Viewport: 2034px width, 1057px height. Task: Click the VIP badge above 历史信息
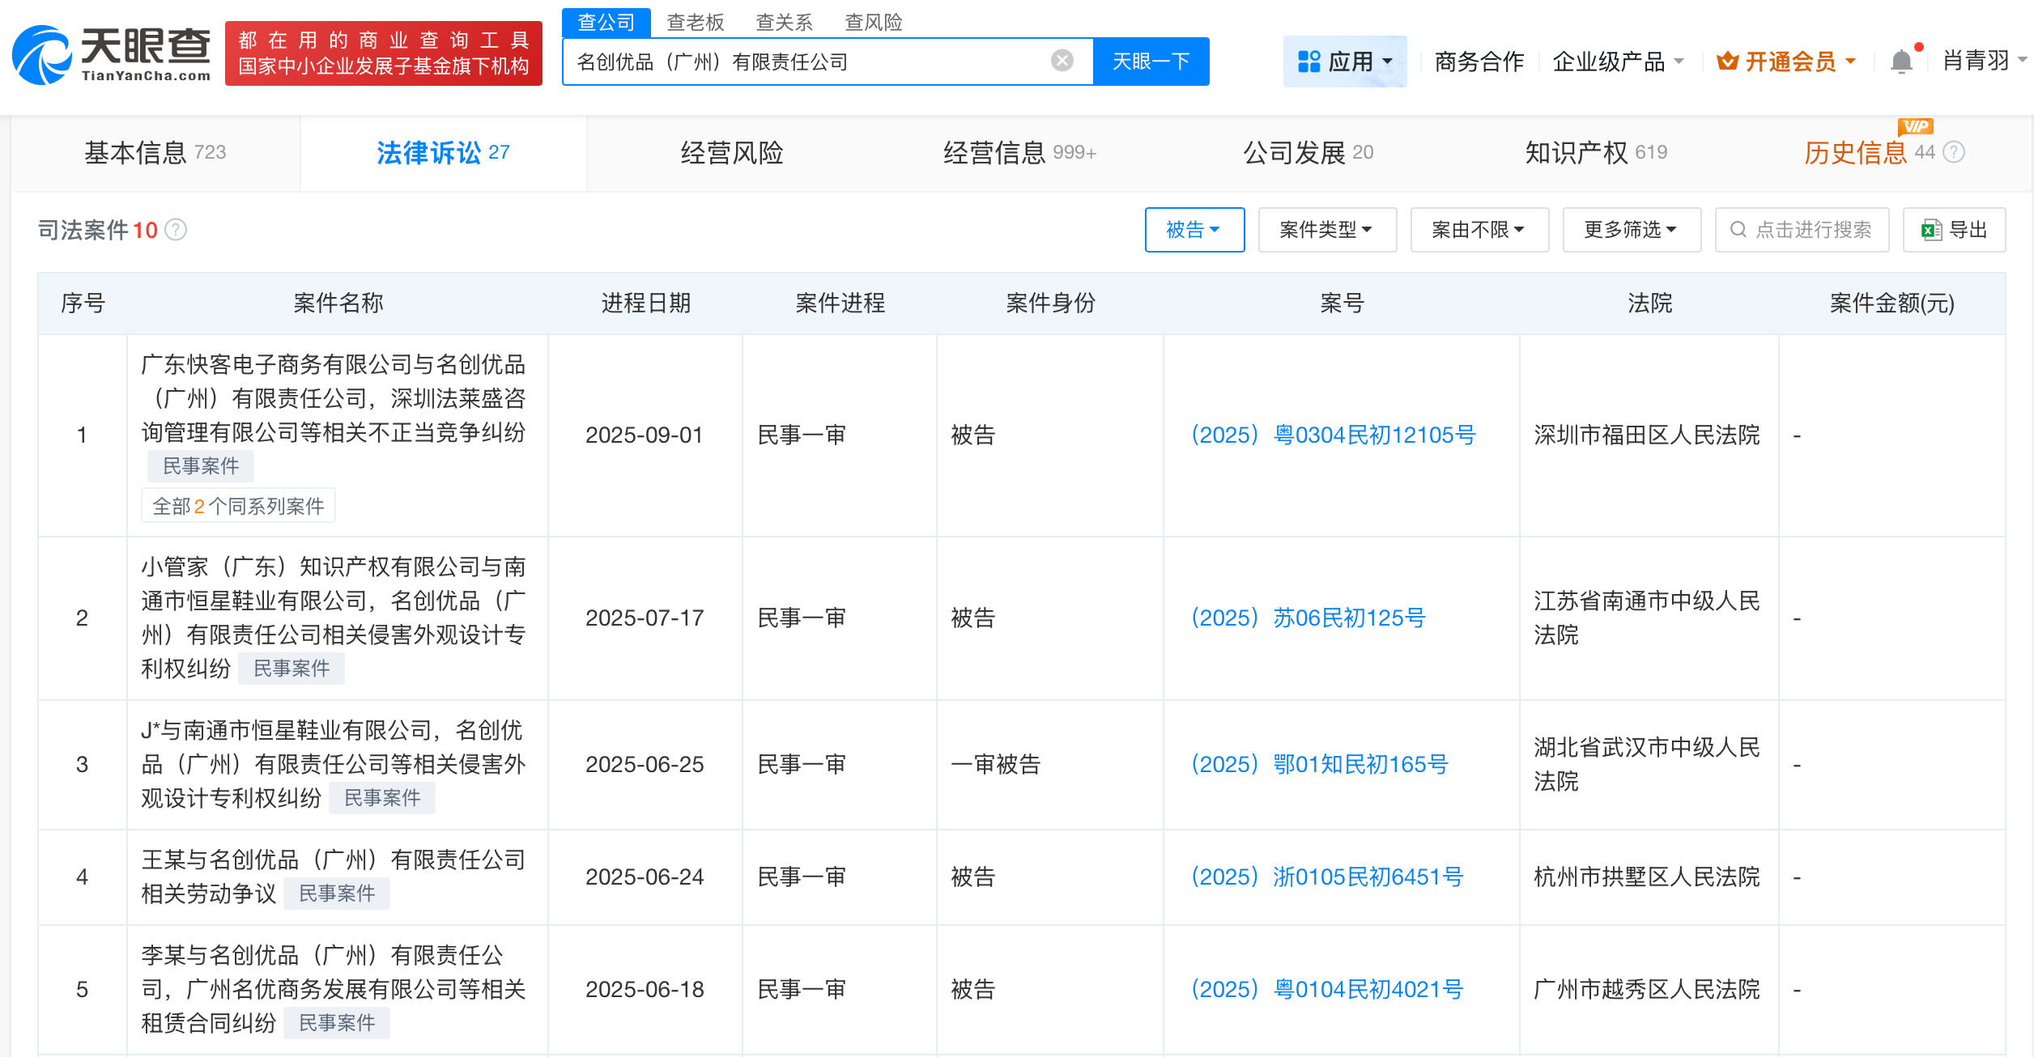click(x=1917, y=127)
